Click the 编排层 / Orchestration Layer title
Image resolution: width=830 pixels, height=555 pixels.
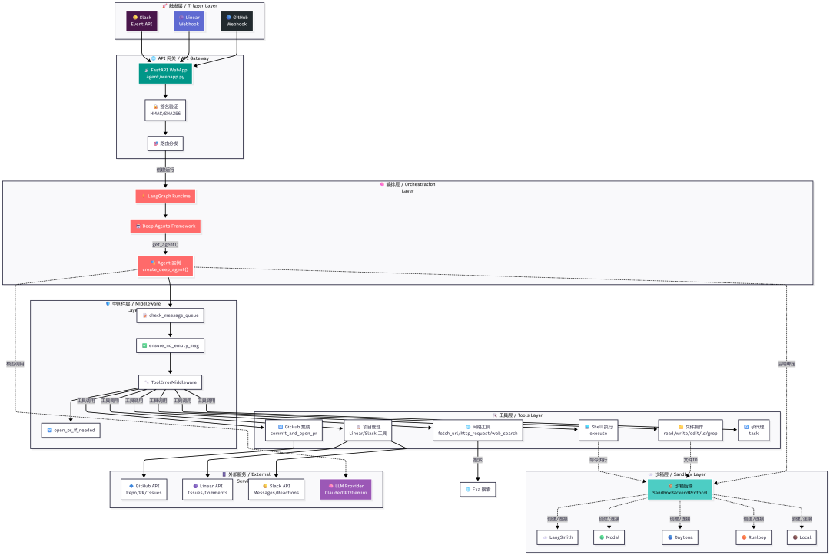[407, 187]
